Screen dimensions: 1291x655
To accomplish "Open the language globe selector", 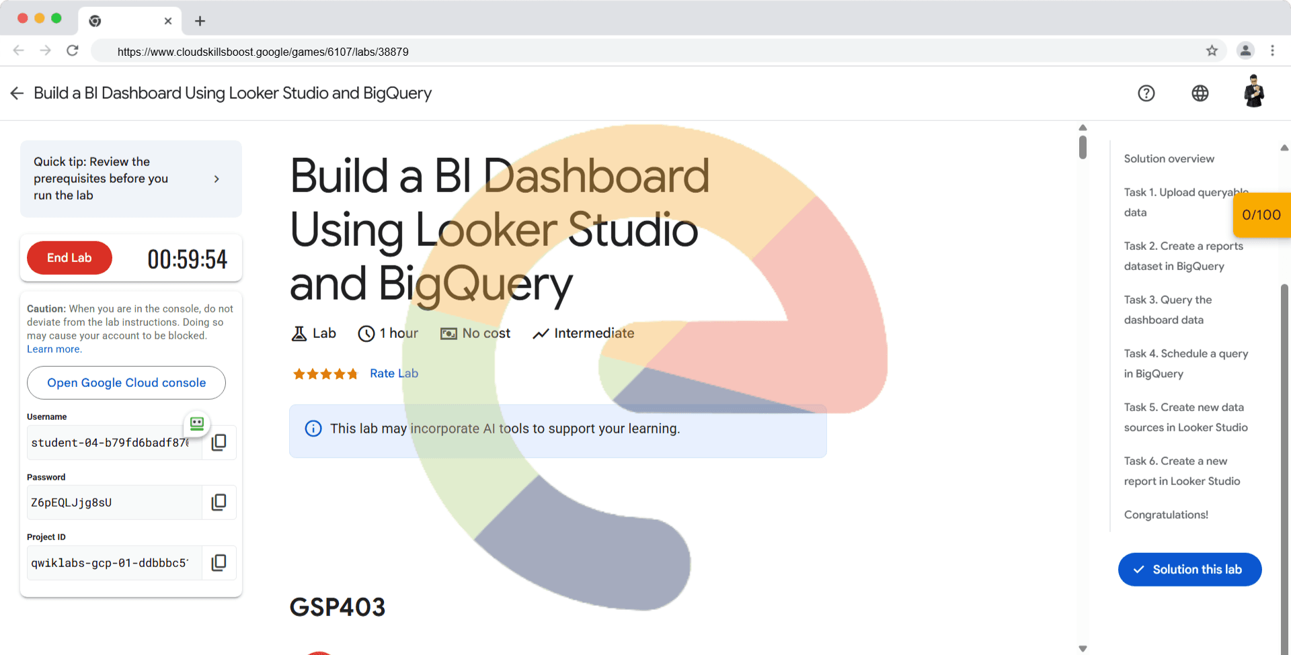I will click(x=1200, y=93).
